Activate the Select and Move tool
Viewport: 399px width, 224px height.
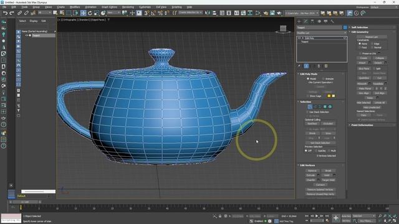(83, 13)
